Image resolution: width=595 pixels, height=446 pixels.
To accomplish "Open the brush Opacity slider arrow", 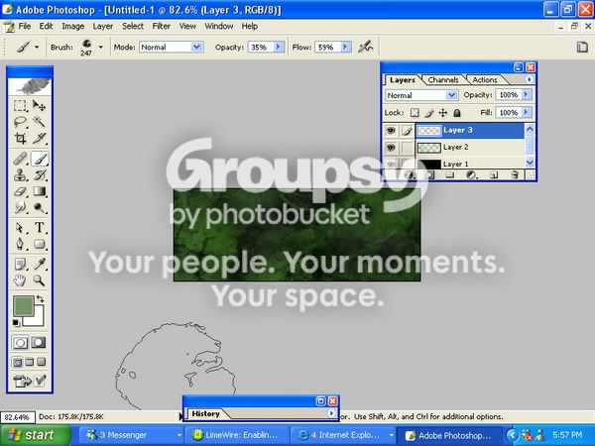I will [x=279, y=47].
